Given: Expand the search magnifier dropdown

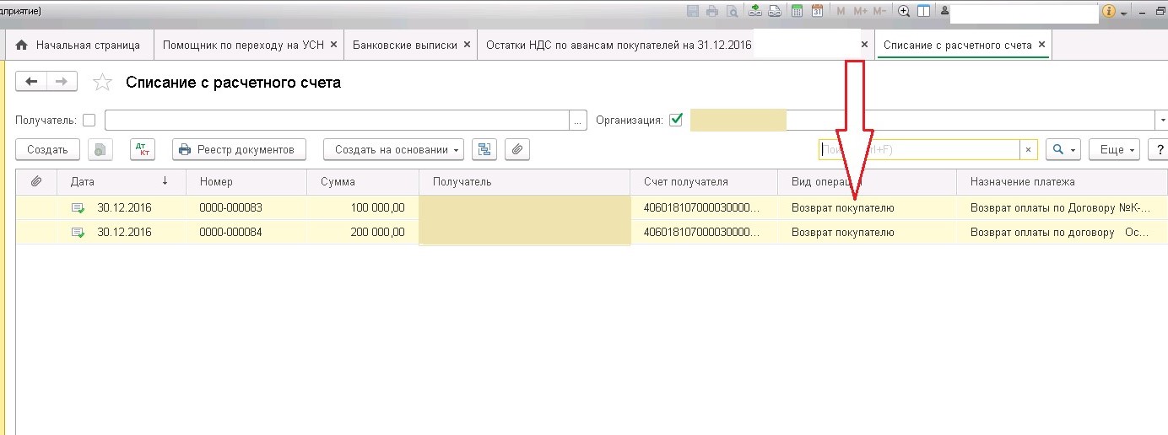Looking at the screenshot, I should coord(1063,149).
